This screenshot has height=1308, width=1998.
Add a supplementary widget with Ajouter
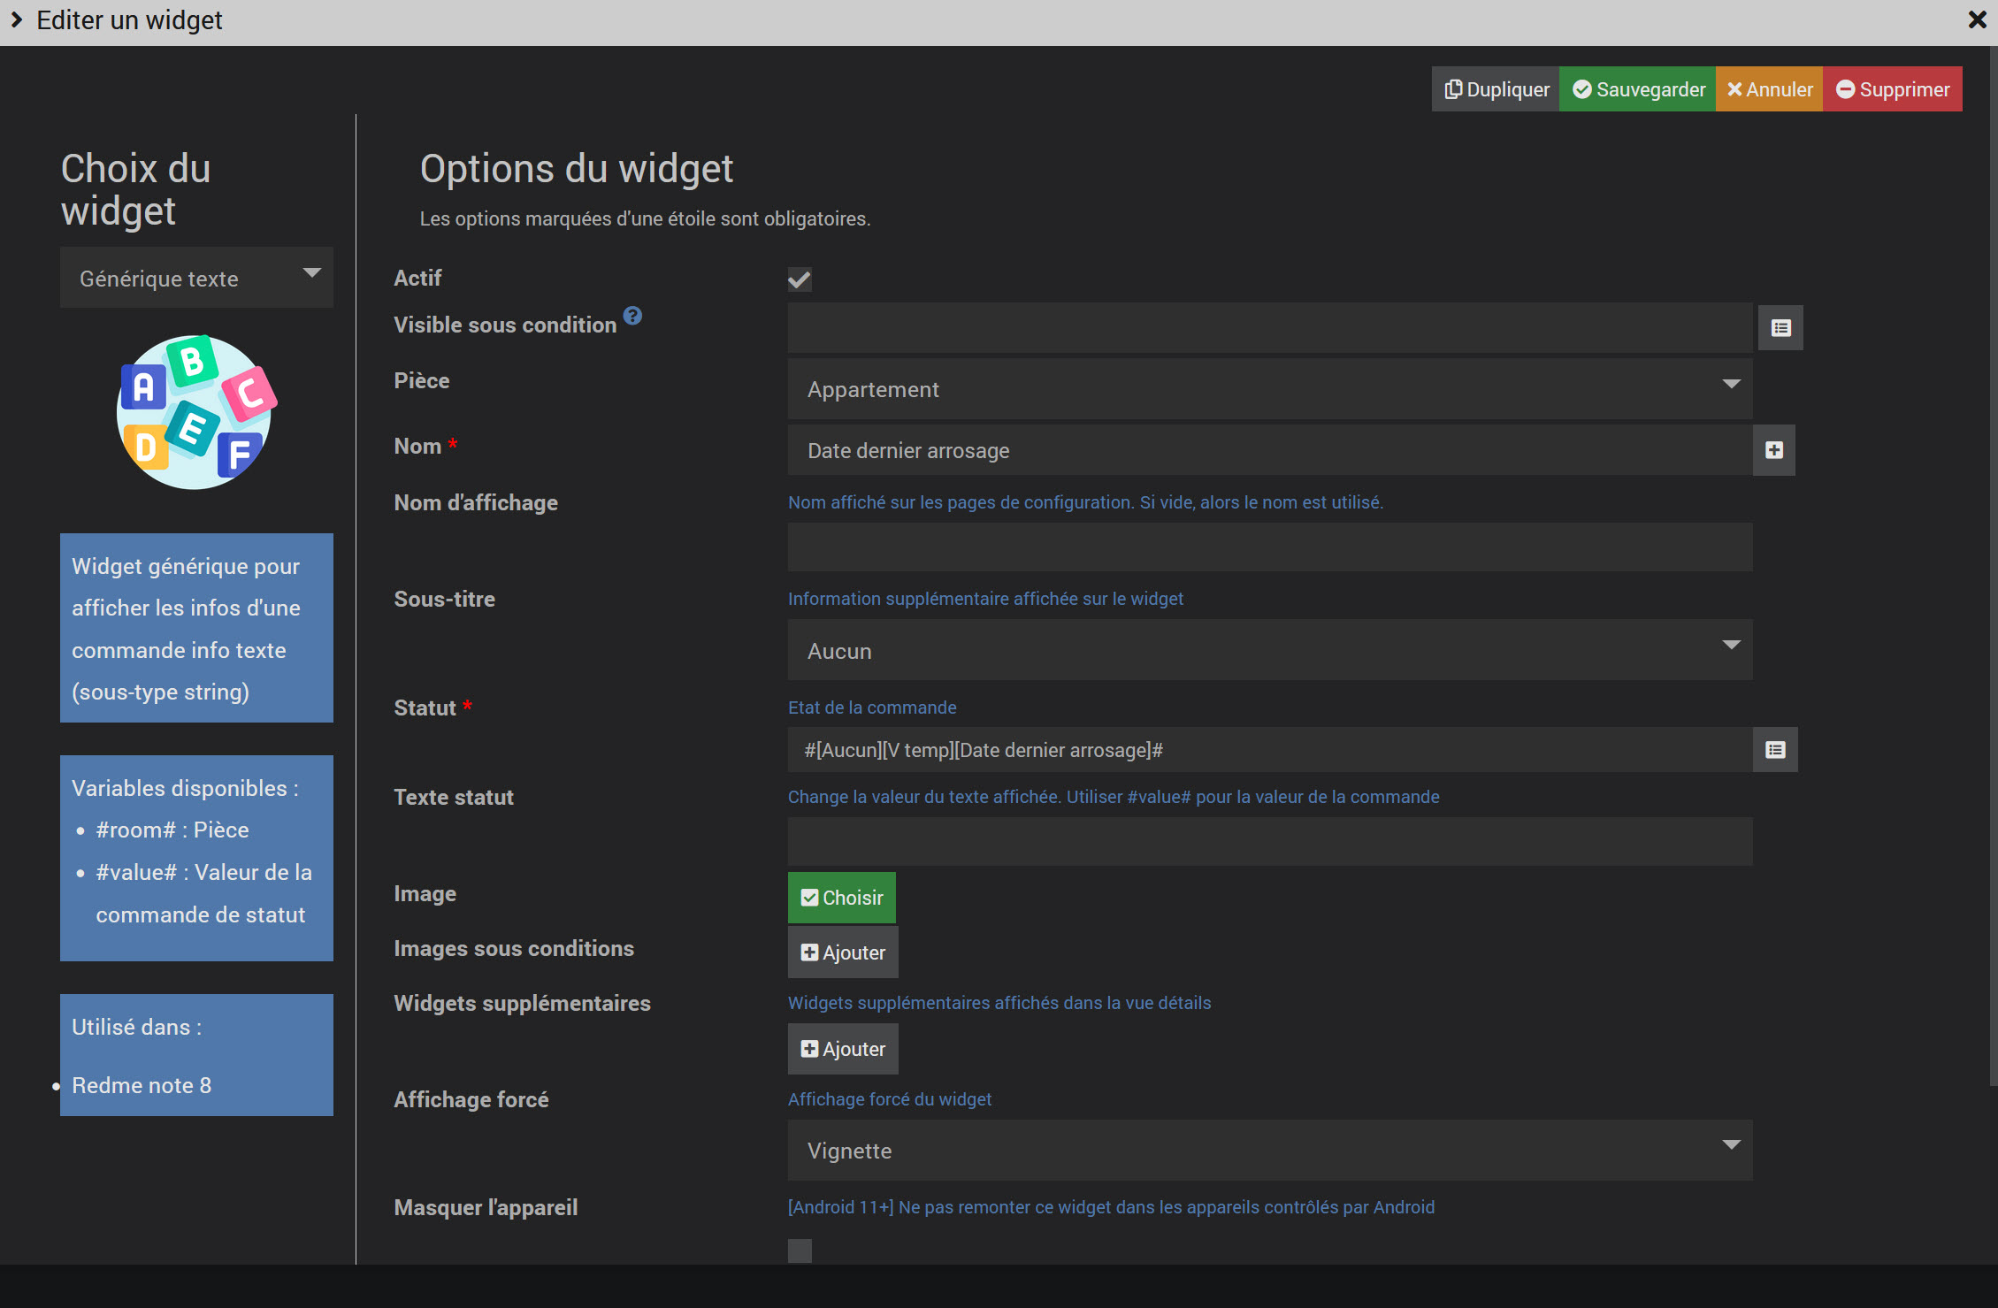[x=843, y=1049]
